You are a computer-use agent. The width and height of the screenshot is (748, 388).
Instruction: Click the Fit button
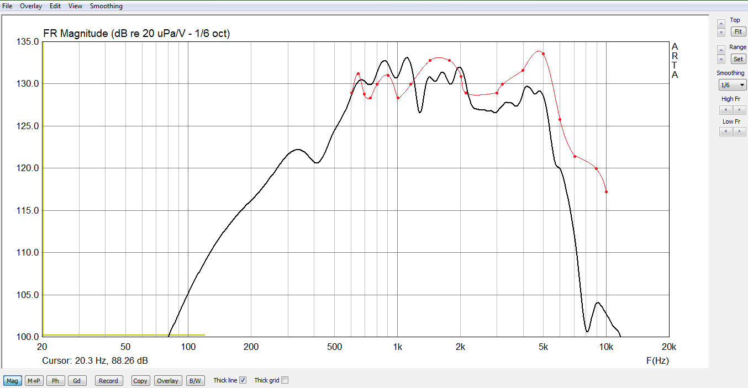click(x=738, y=32)
